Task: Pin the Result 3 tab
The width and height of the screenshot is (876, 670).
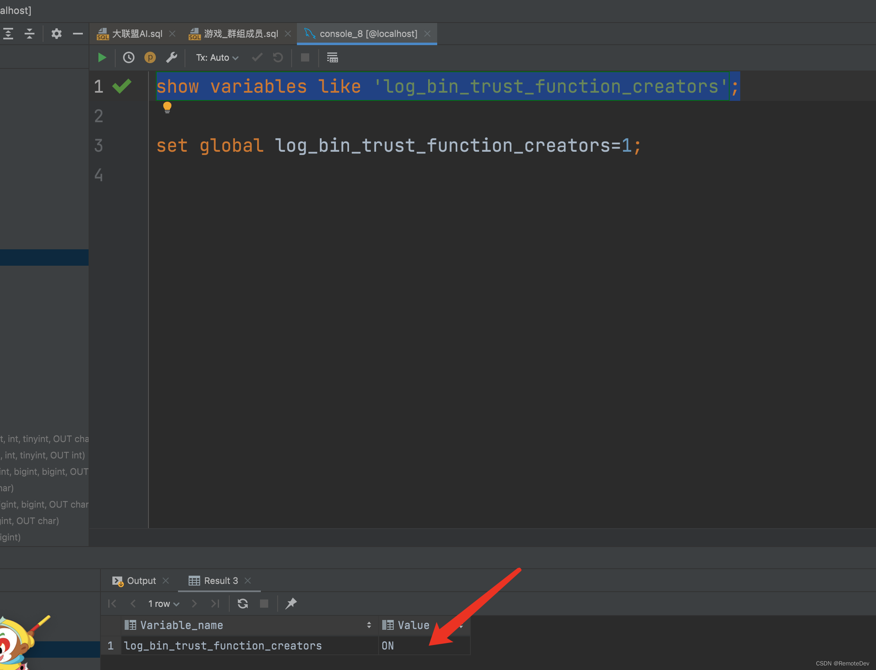Action: [291, 604]
